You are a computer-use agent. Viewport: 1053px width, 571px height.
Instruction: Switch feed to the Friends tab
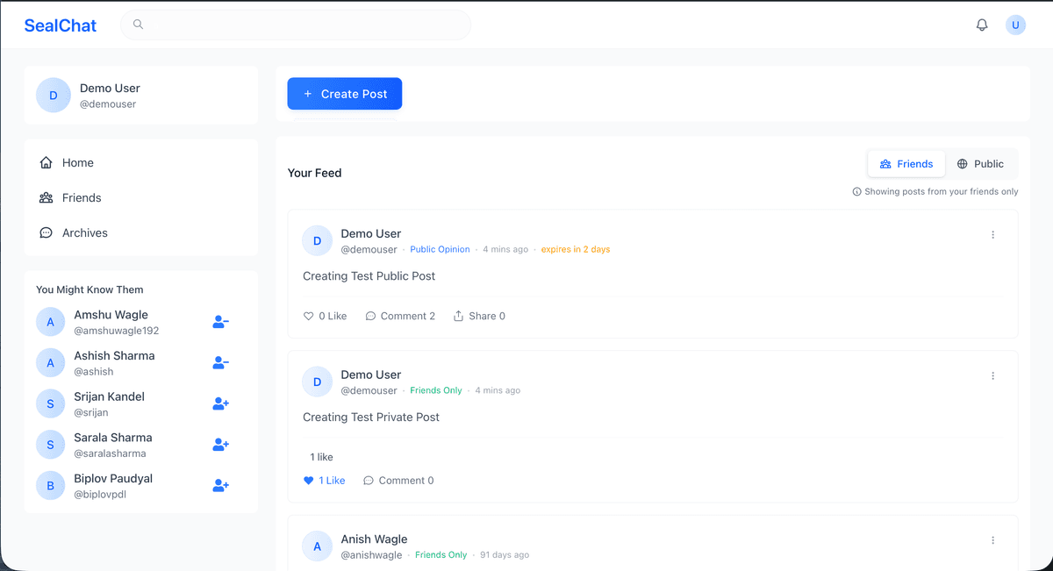click(x=906, y=164)
